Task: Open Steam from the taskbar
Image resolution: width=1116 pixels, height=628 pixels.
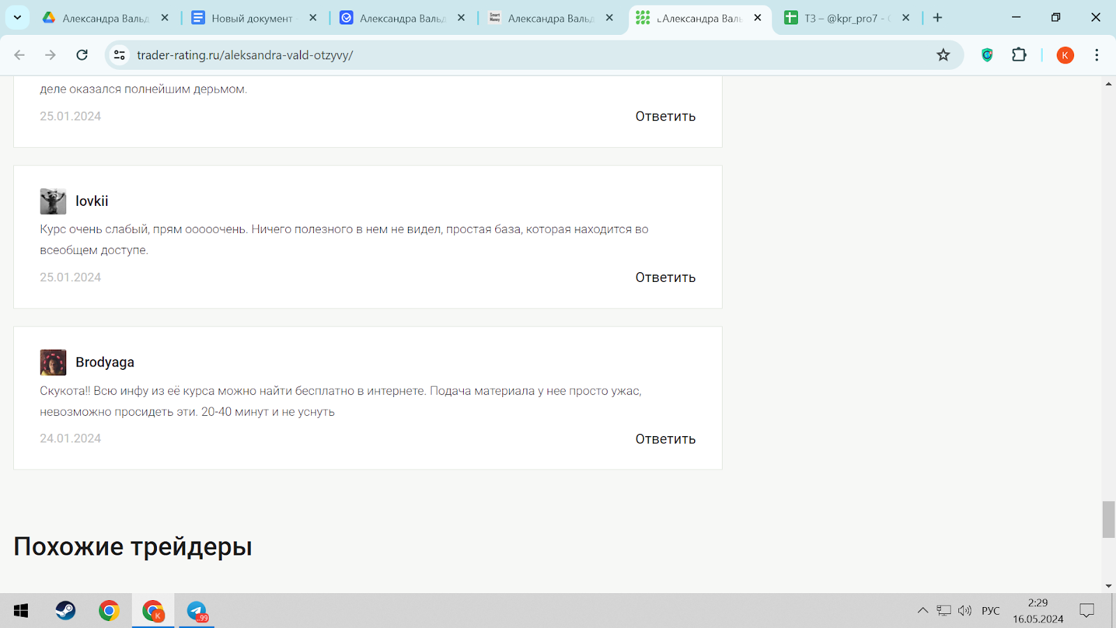Action: coord(66,611)
